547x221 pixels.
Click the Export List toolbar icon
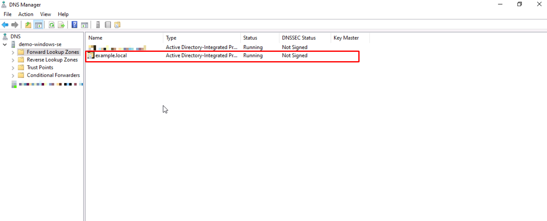click(61, 25)
